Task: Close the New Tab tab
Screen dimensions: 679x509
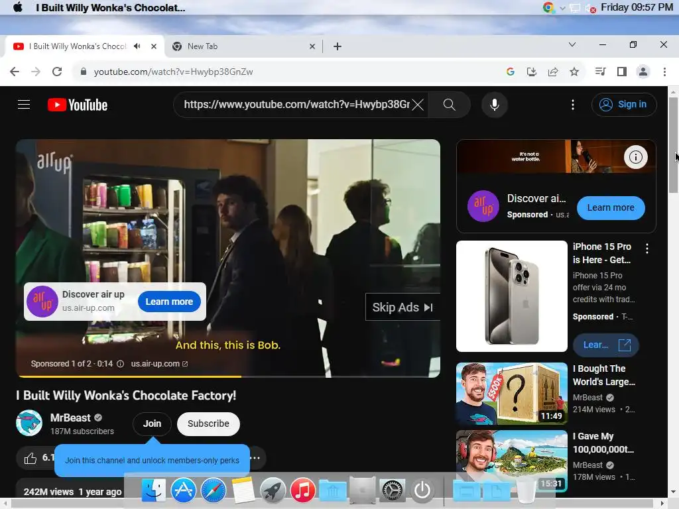Action: click(312, 46)
